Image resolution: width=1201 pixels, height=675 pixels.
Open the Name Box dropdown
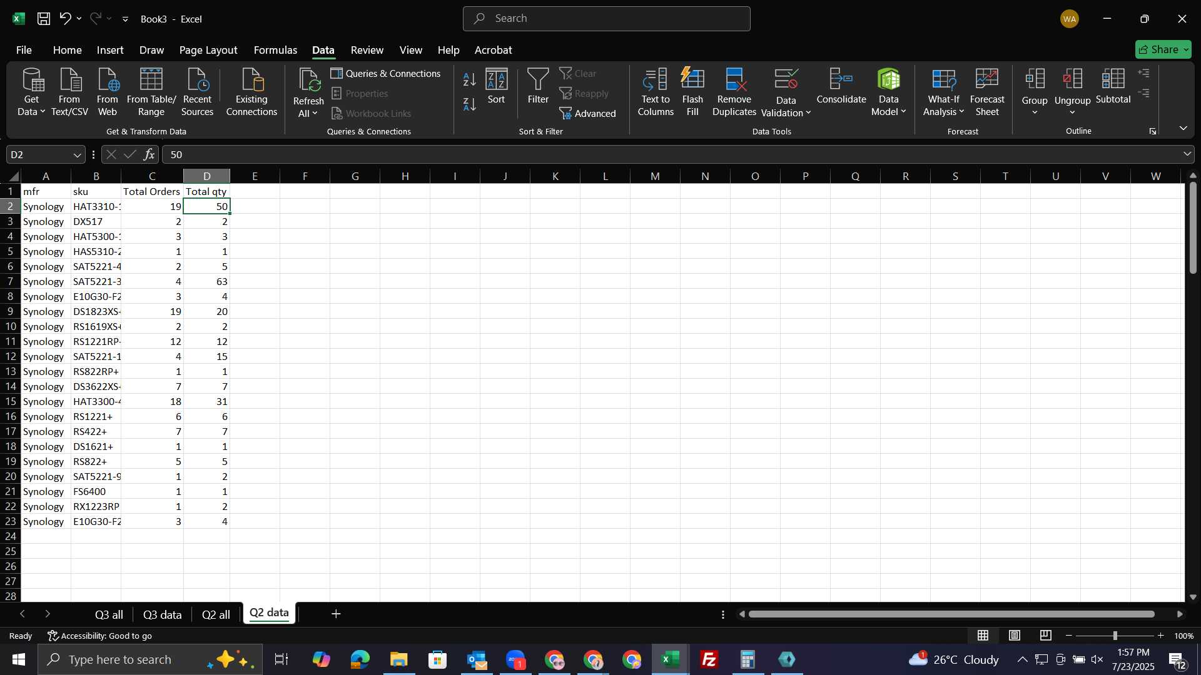tap(77, 155)
